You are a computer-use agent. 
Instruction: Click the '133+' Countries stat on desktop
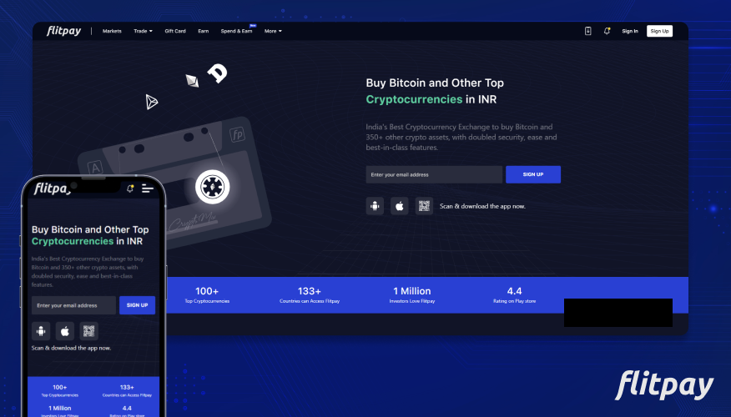[310, 295]
